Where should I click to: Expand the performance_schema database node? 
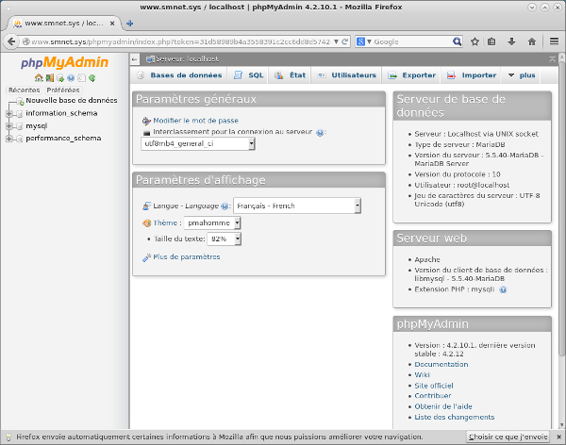click(9, 139)
